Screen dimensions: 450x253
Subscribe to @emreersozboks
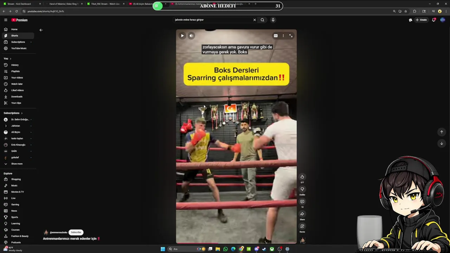pos(76,232)
